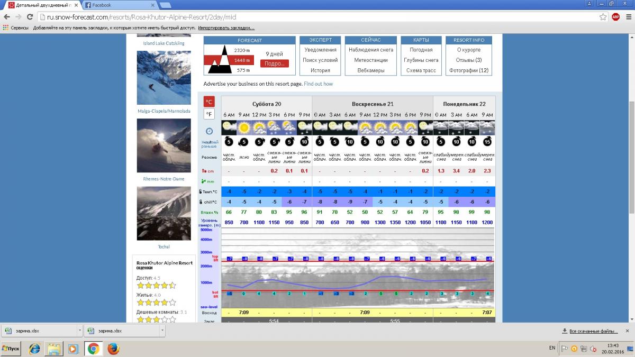Launch Windows Media Player from taskbar
The width and height of the screenshot is (635, 357).
point(74,349)
